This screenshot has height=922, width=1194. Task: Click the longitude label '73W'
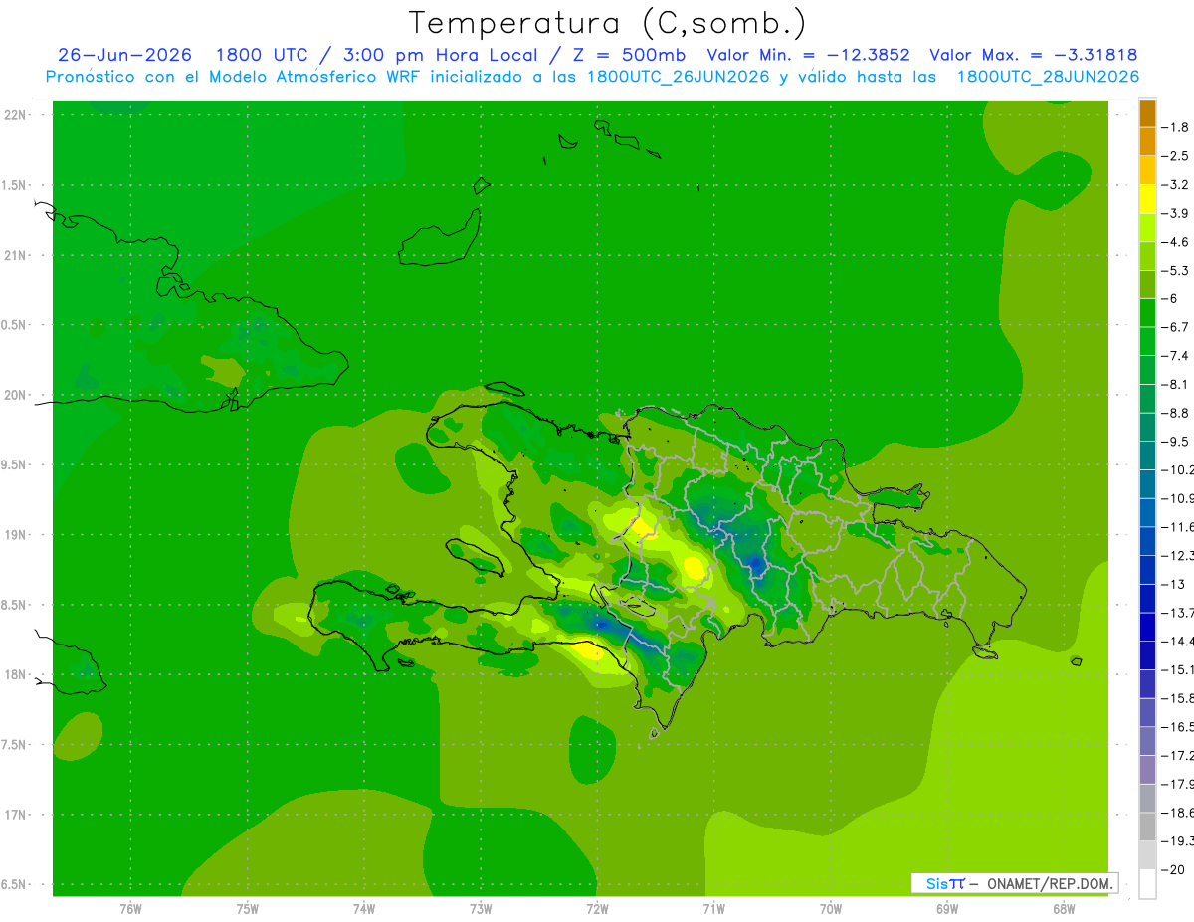(x=481, y=909)
